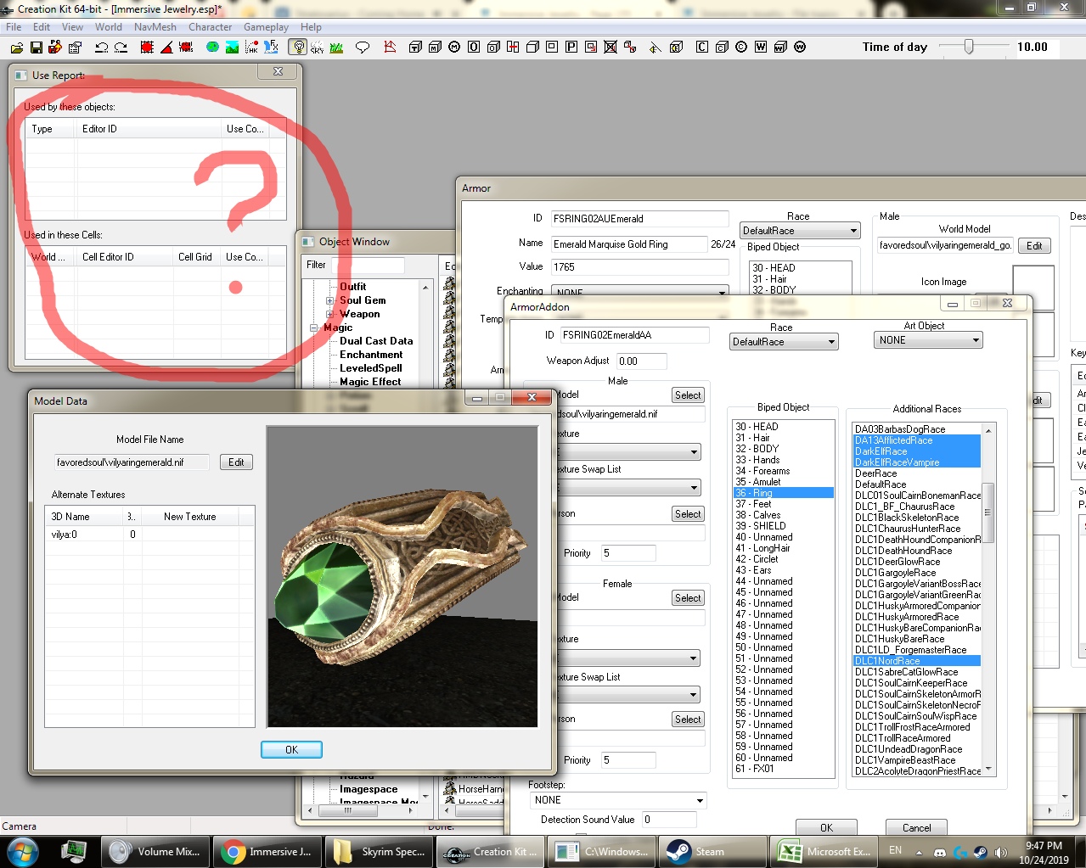Click the speech bubble toolbar icon
Viewport: 1086px width, 868px height.
363,48
